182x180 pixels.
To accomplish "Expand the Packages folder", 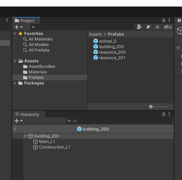I will (15, 83).
